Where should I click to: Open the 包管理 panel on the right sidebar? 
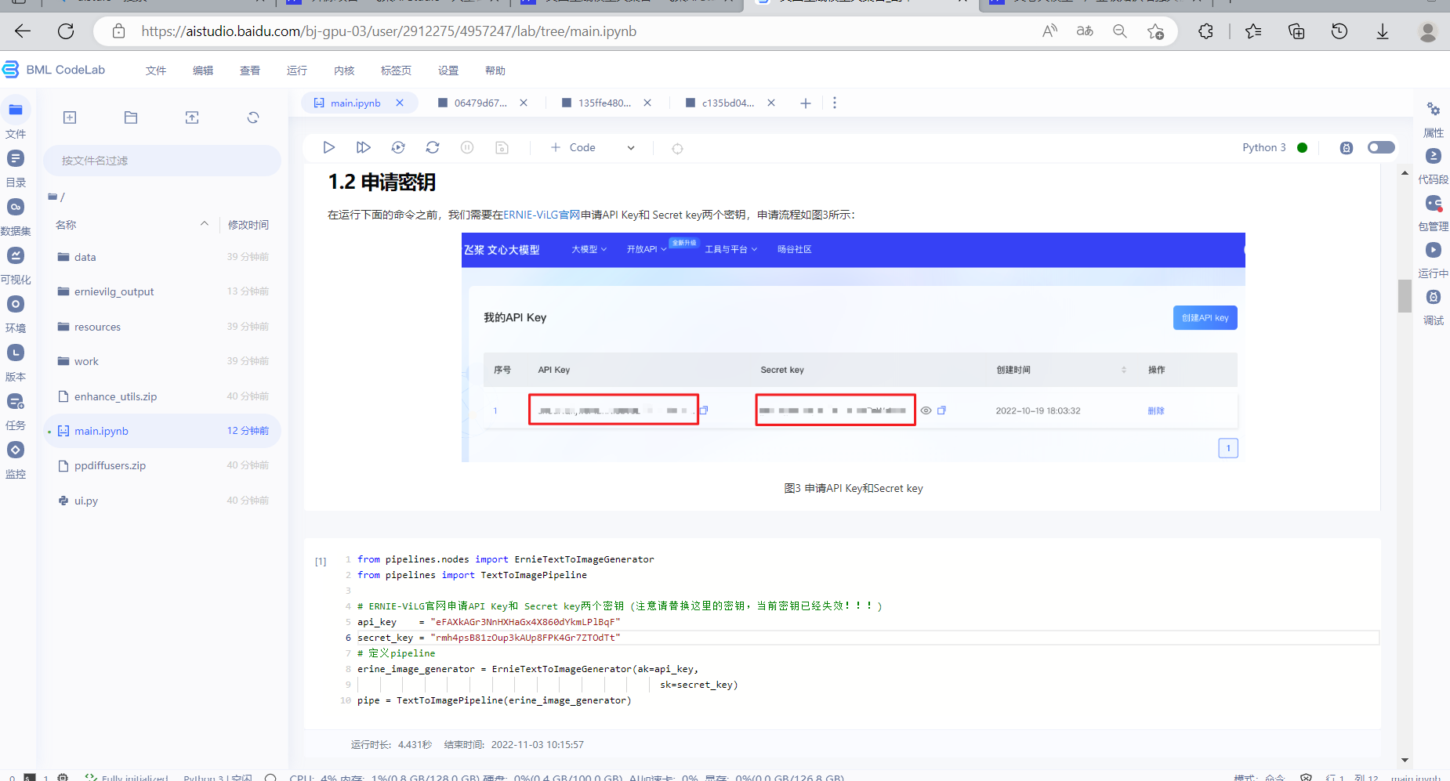click(1433, 212)
